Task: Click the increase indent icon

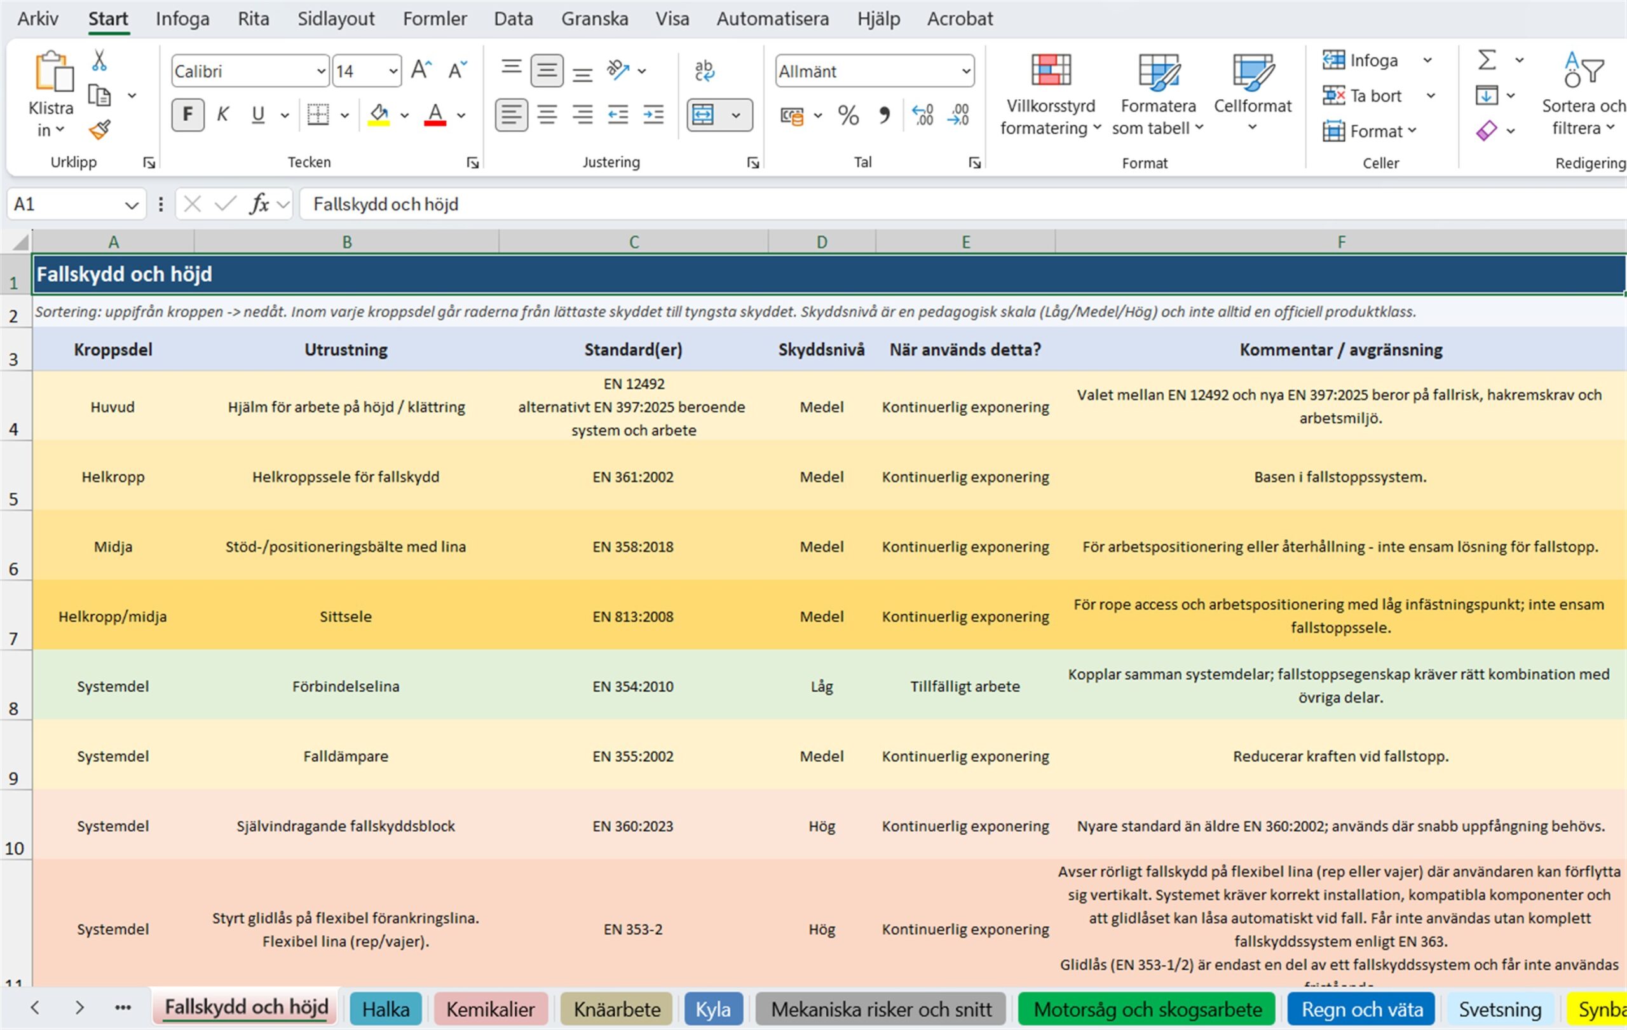Action: pos(653,115)
